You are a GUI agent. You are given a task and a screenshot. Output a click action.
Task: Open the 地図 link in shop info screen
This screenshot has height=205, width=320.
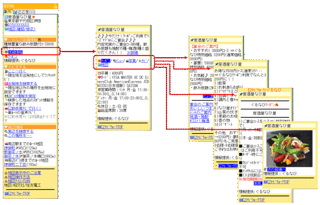tap(104, 65)
